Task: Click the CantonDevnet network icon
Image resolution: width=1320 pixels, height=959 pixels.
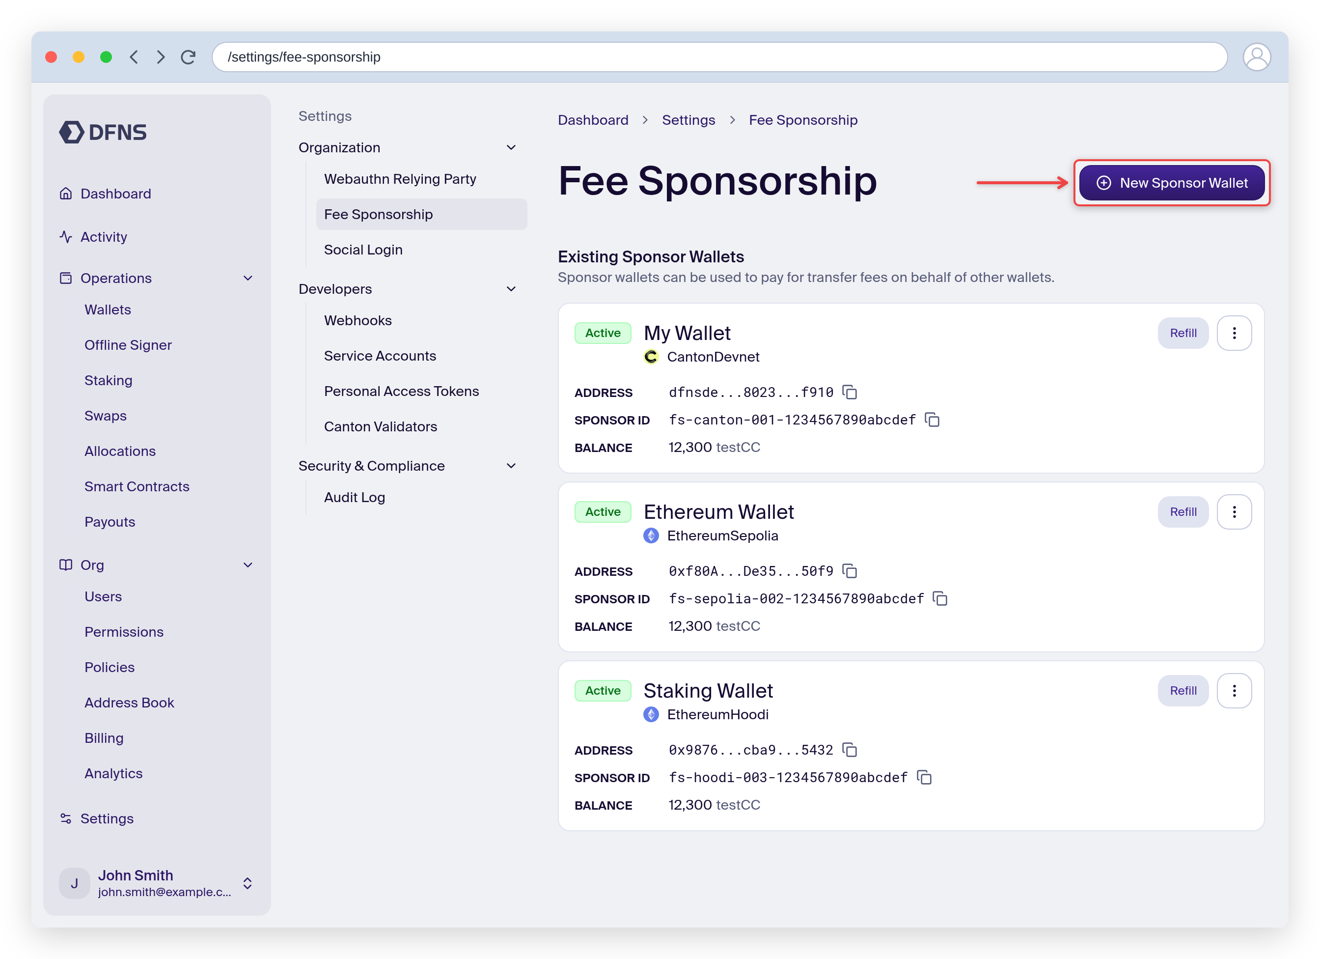Action: coord(651,357)
